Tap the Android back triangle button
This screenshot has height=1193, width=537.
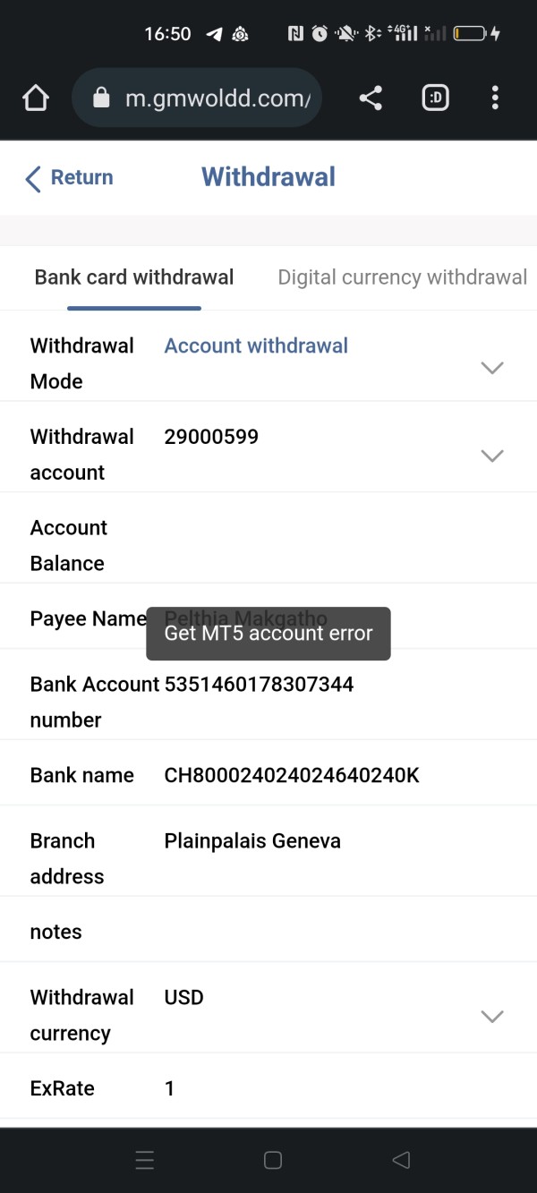click(x=401, y=1161)
